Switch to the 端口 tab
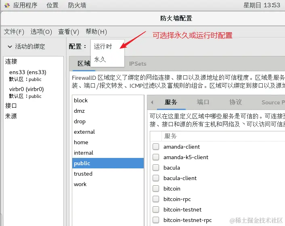The width and height of the screenshot is (285, 226). coord(203,102)
